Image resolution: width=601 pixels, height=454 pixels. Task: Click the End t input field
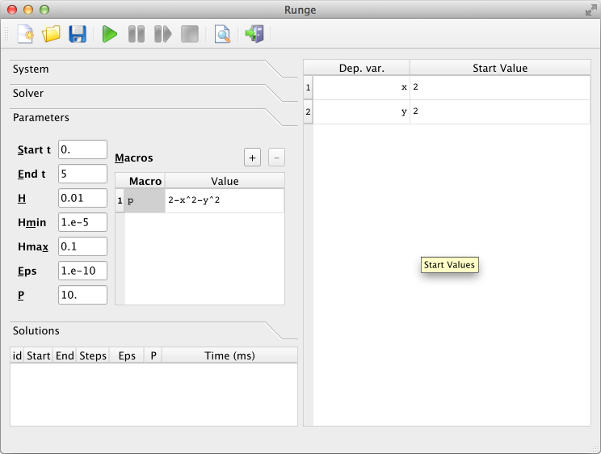pos(82,174)
